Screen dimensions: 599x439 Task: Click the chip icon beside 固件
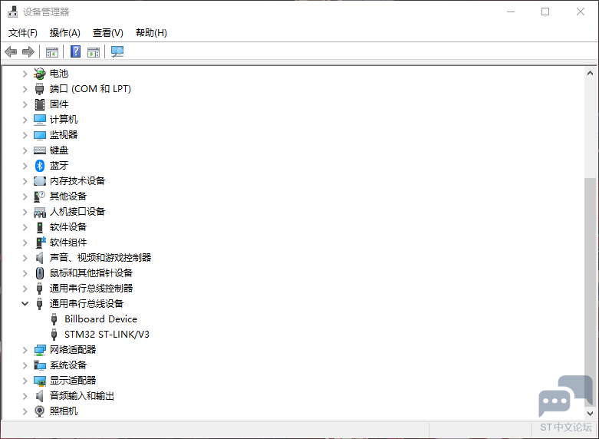39,104
